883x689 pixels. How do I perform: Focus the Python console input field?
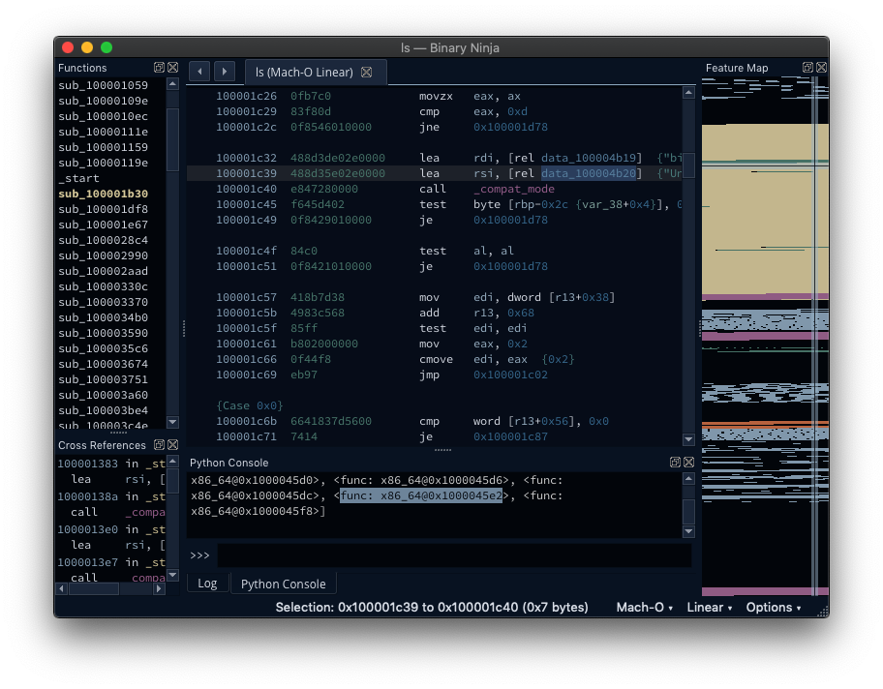click(x=454, y=555)
